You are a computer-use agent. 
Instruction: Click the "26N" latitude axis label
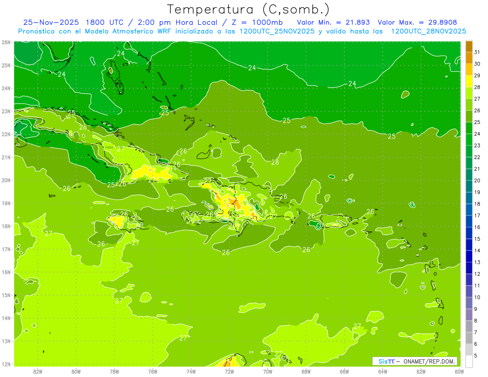[6, 42]
